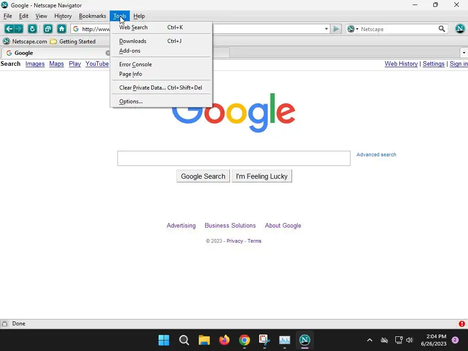This screenshot has width=468, height=351.
Task: Expand address bar URL history dropdown
Action: (x=326, y=29)
